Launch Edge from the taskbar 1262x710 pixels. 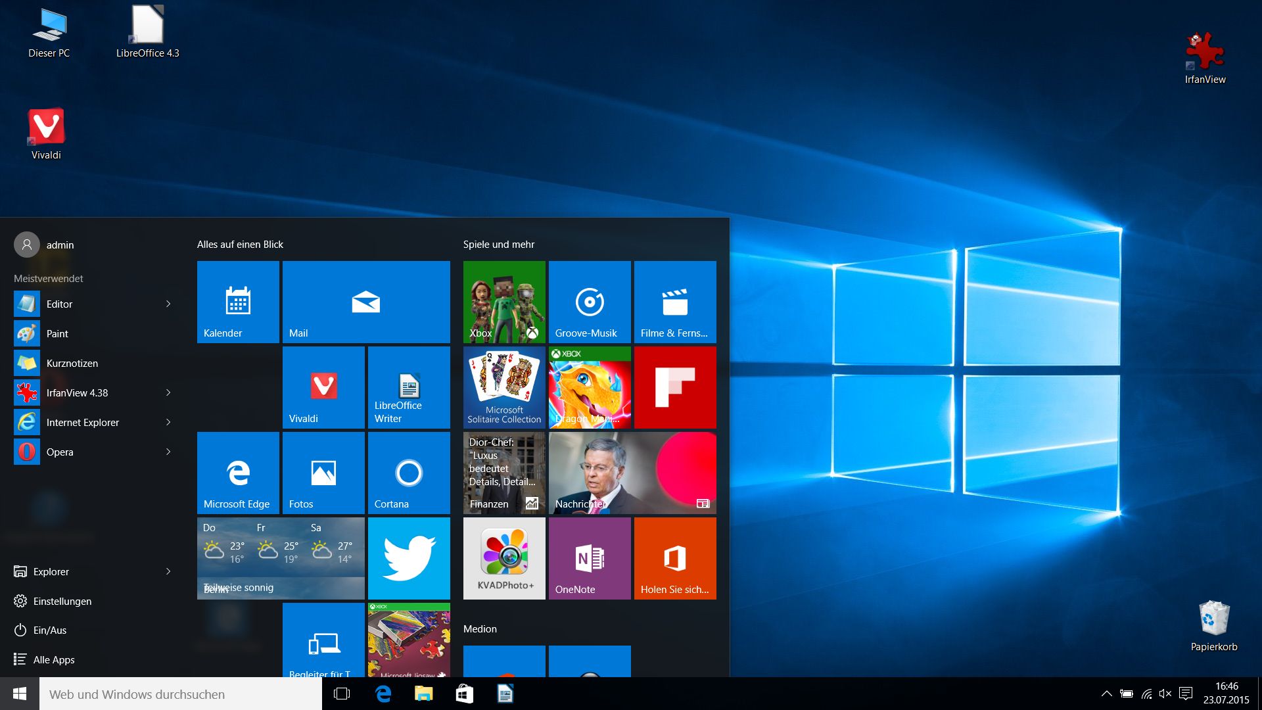point(383,694)
